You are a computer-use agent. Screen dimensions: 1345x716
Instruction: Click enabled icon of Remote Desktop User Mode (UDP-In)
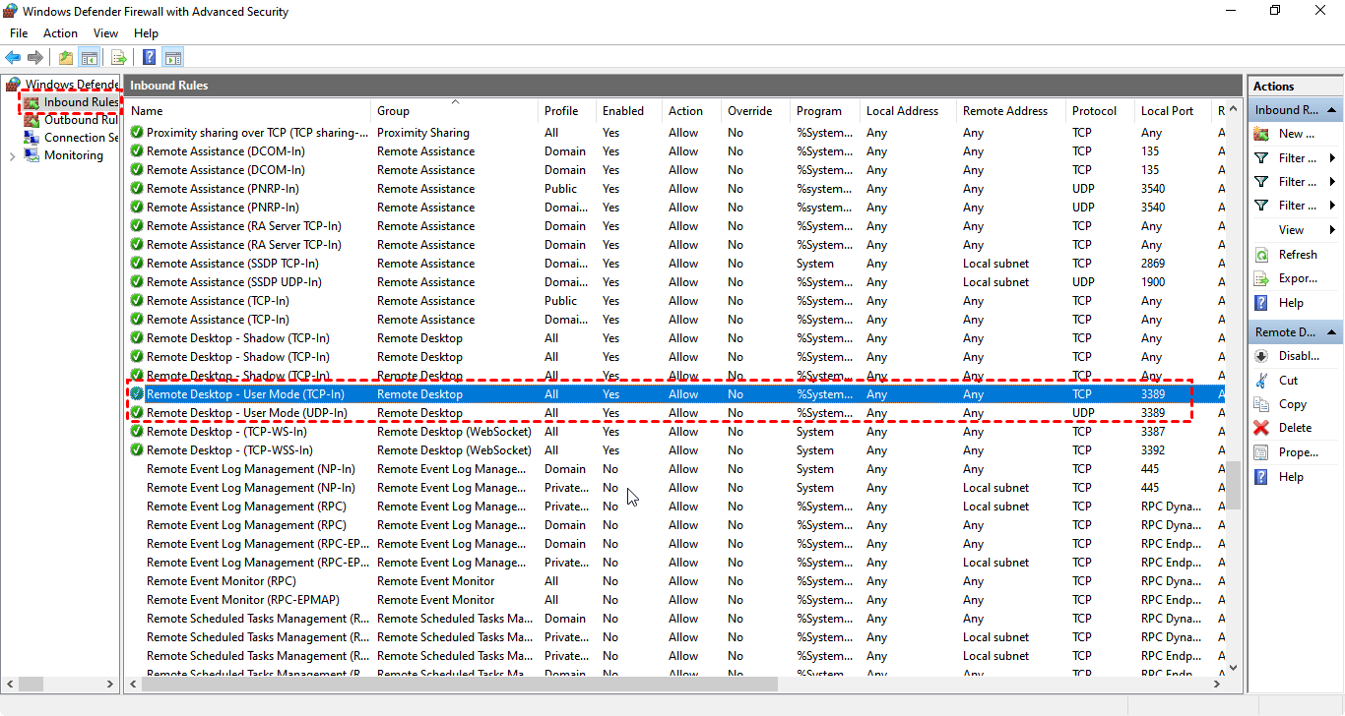(x=137, y=413)
